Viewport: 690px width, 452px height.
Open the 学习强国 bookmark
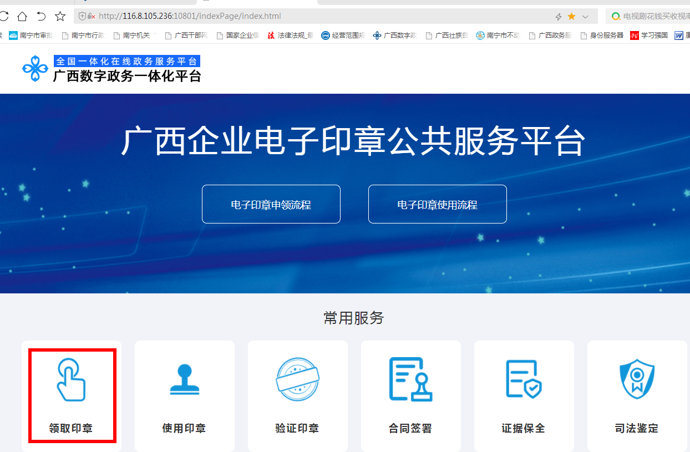coord(649,35)
